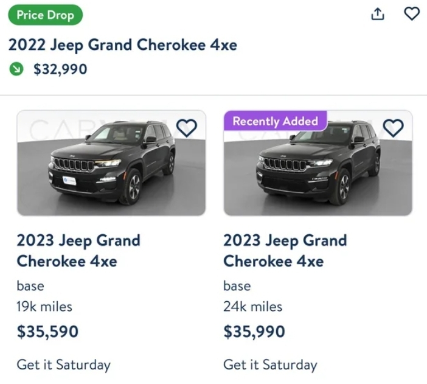Click Get it Saturday under $35,590
Screen dimensions: 427x384
point(64,365)
